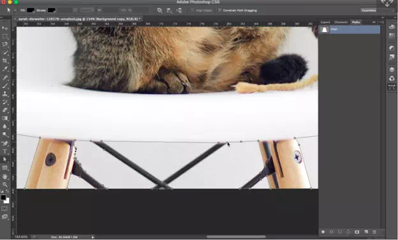398x240 pixels.
Task: Toggle Constrain Path Dragging checkbox
Action: [x=220, y=10]
